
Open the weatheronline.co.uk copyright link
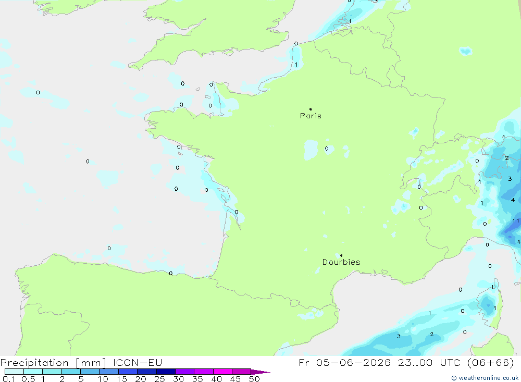485,378
